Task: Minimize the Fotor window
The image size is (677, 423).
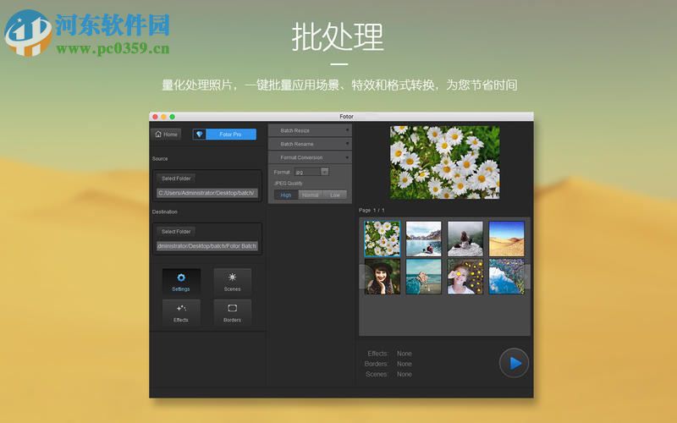Action: point(163,117)
